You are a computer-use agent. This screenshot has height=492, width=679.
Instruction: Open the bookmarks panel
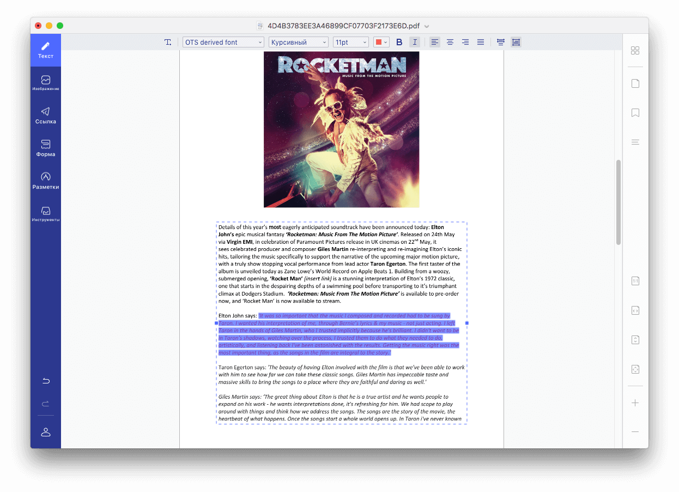[635, 113]
